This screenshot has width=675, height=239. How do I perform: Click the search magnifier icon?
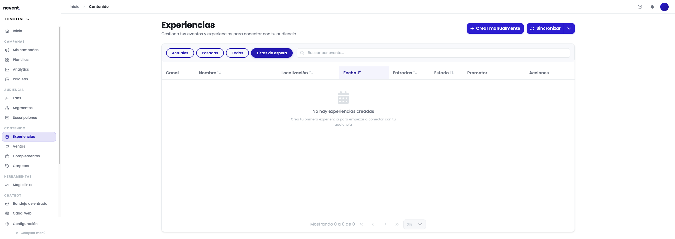302,53
